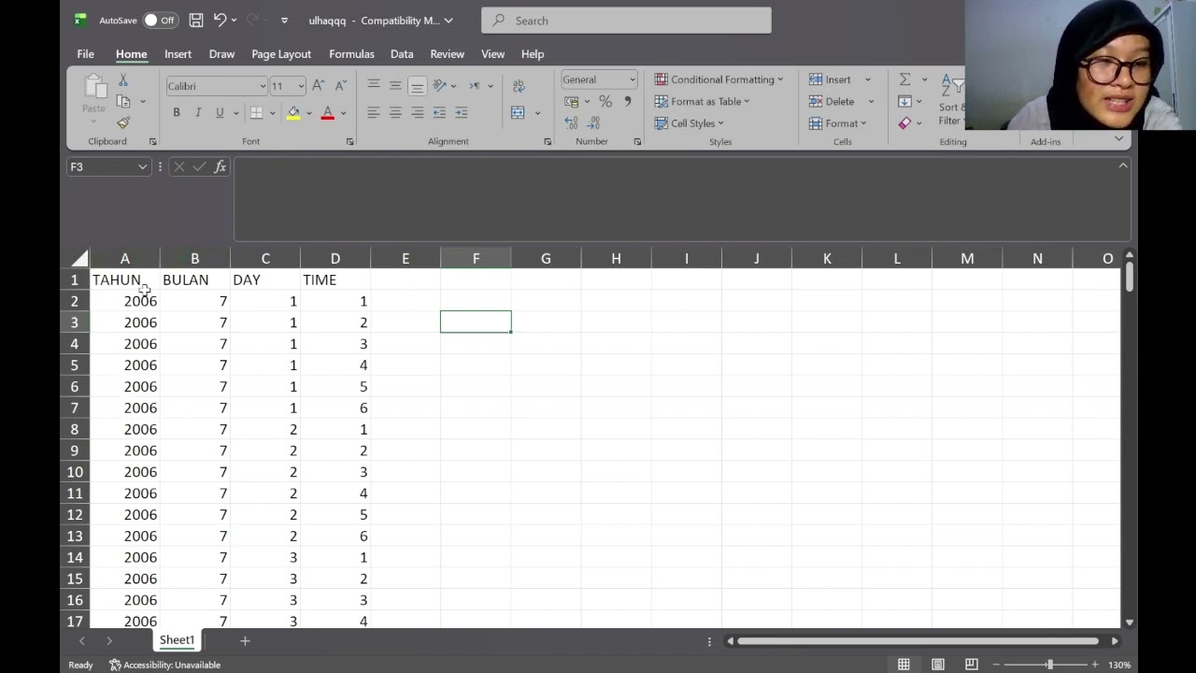This screenshot has height=673, width=1196.
Task: Expand the Conditional Formatting menu
Action: 719,79
